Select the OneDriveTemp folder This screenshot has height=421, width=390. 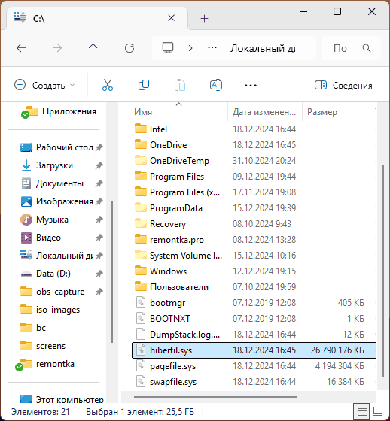point(172,161)
